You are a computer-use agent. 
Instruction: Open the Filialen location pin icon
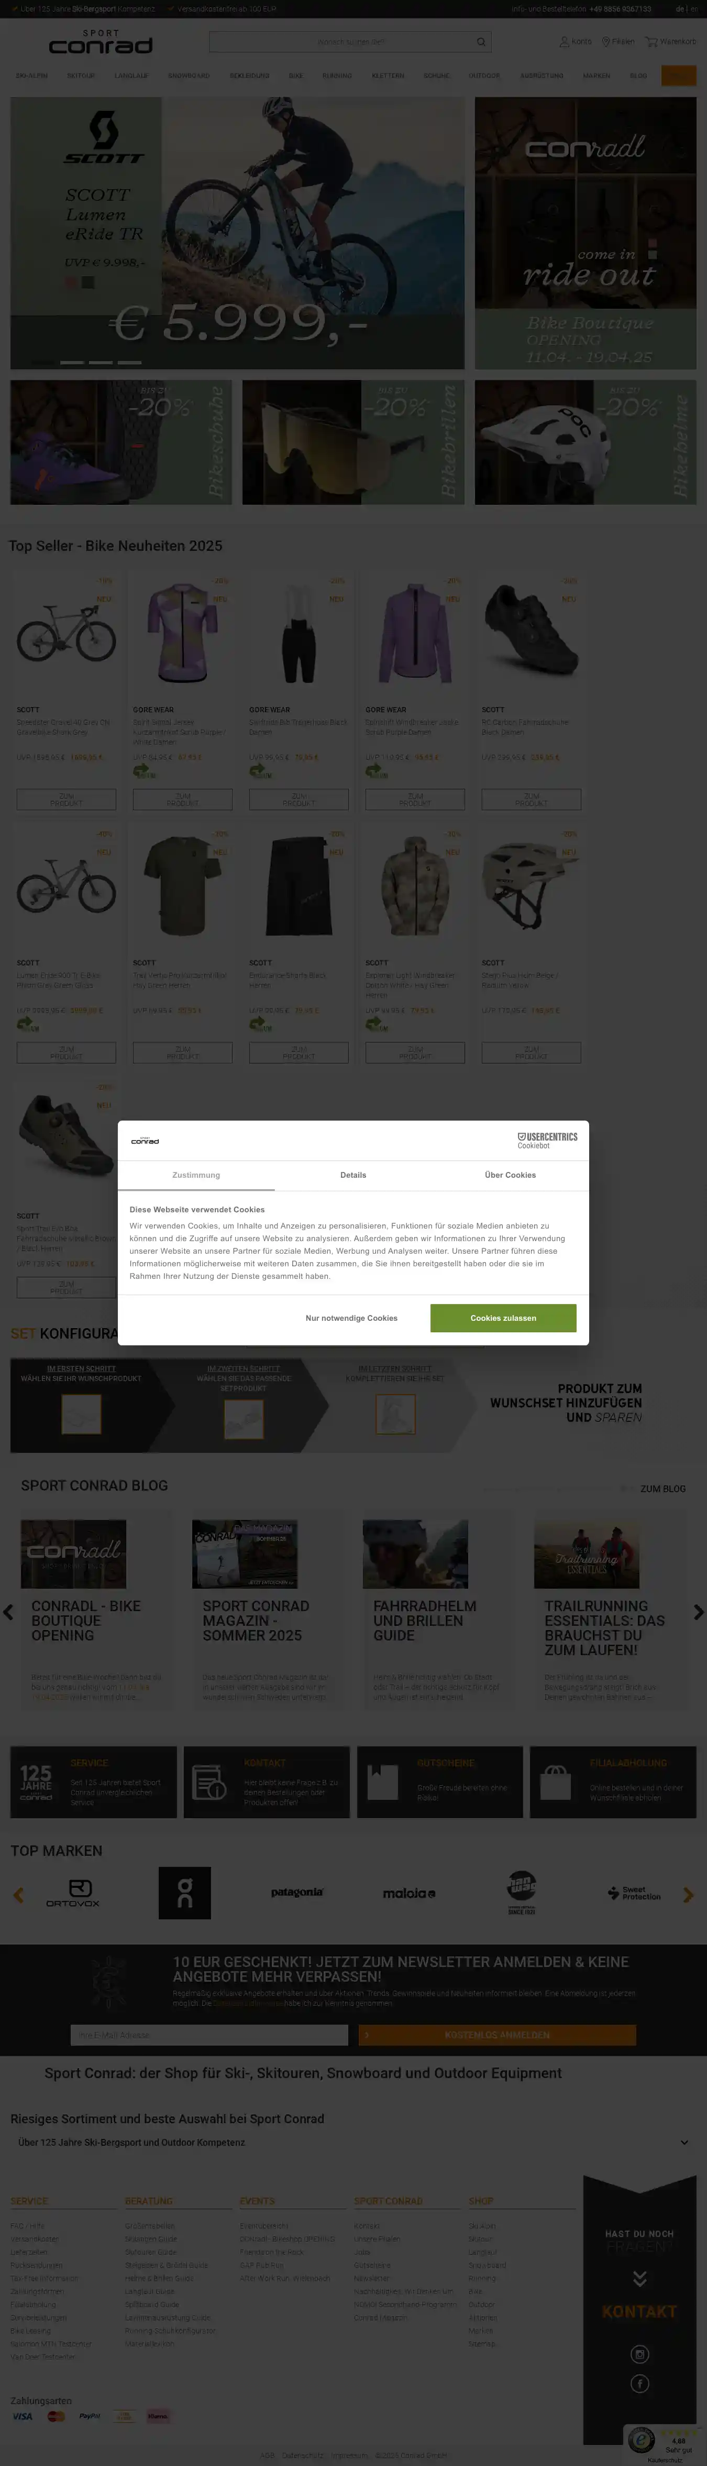pos(605,41)
